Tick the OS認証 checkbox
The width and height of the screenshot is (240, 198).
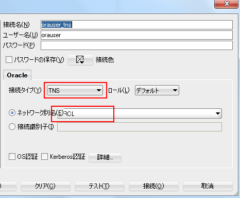pyautogui.click(x=12, y=157)
